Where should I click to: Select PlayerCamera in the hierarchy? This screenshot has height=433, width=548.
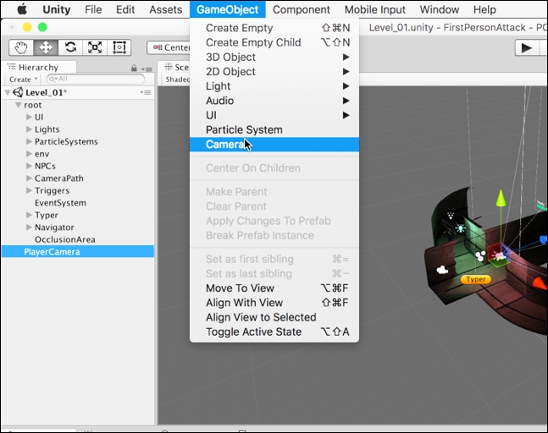tap(78, 251)
